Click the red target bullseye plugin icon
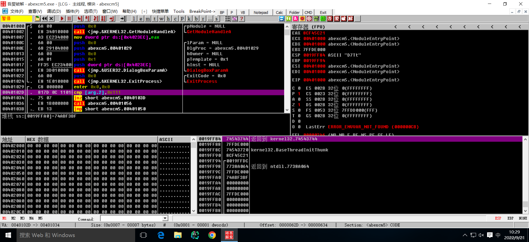This screenshot has height=242, width=529. coord(309,19)
